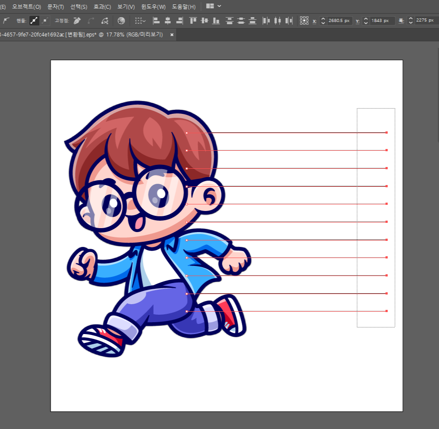Hide handles for multiple selected anchor points
This screenshot has height=429, width=439.
coord(45,20)
